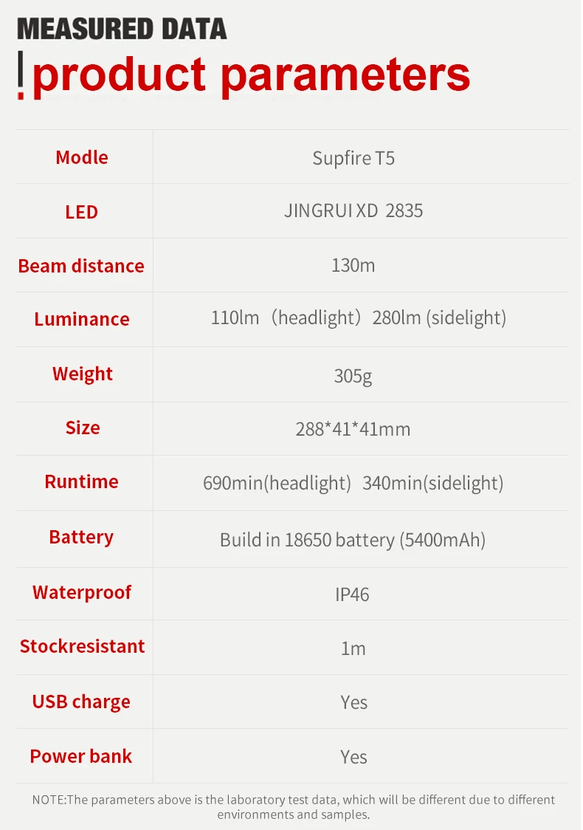
Task: Select the Luminance row label
Action: [82, 319]
